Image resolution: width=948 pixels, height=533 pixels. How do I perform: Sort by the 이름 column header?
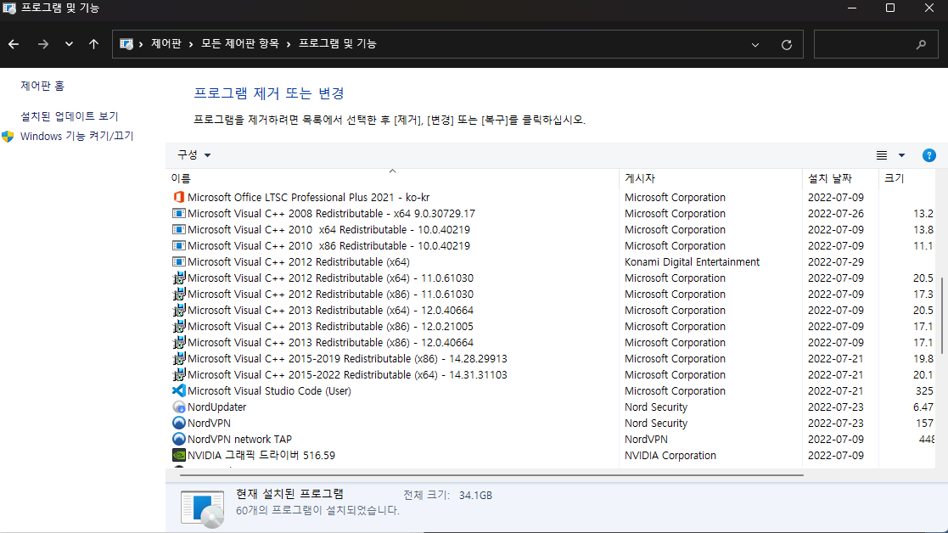click(393, 178)
